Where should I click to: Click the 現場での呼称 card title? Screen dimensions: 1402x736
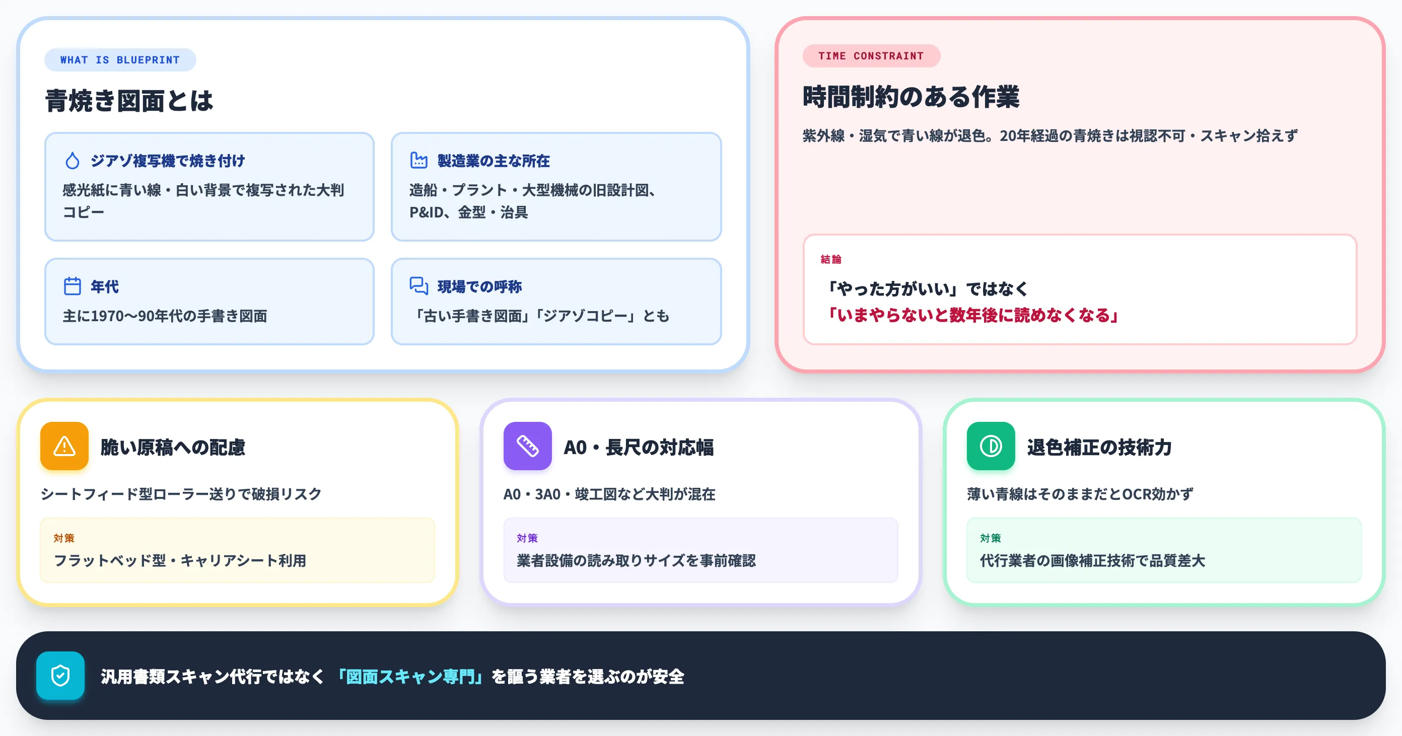point(479,286)
